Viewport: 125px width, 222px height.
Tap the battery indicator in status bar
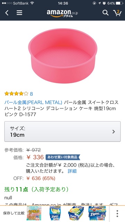coord(119,3)
